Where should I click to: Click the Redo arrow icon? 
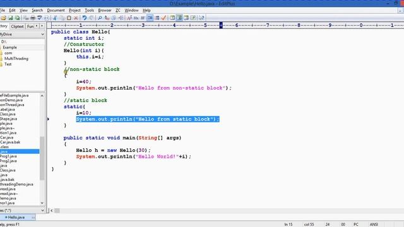(91, 18)
